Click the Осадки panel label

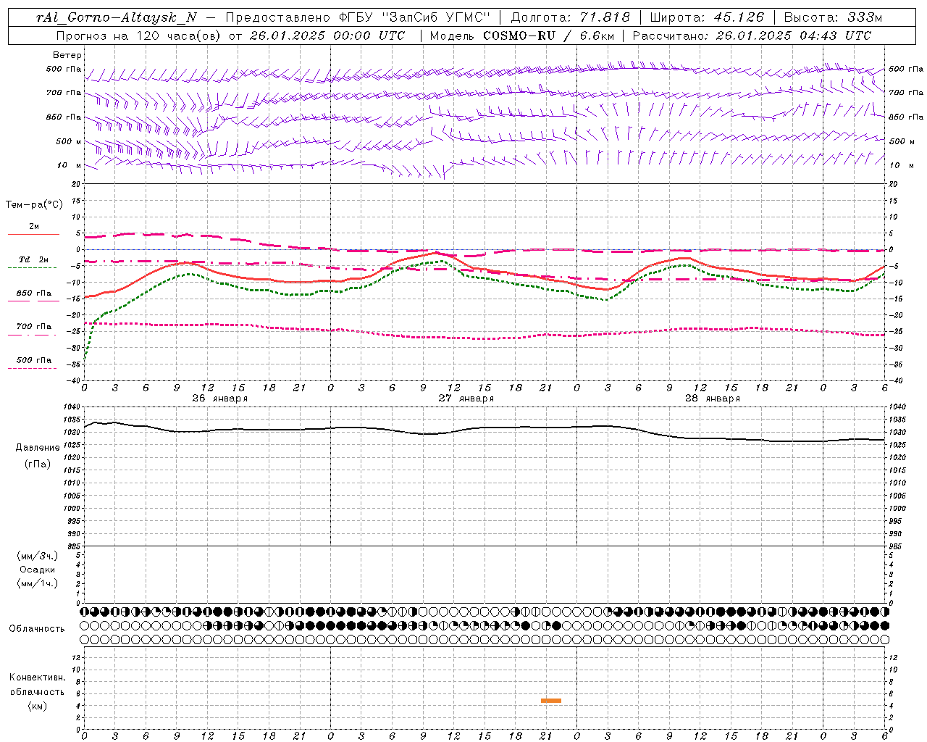(38, 570)
